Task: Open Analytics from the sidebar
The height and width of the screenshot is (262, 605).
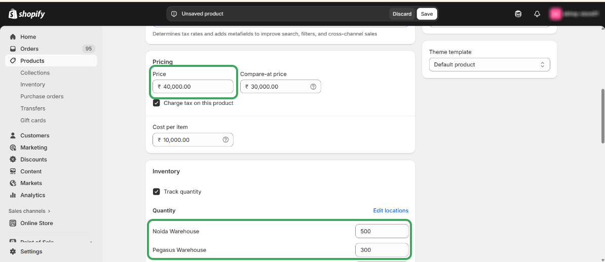Action: tap(32, 195)
